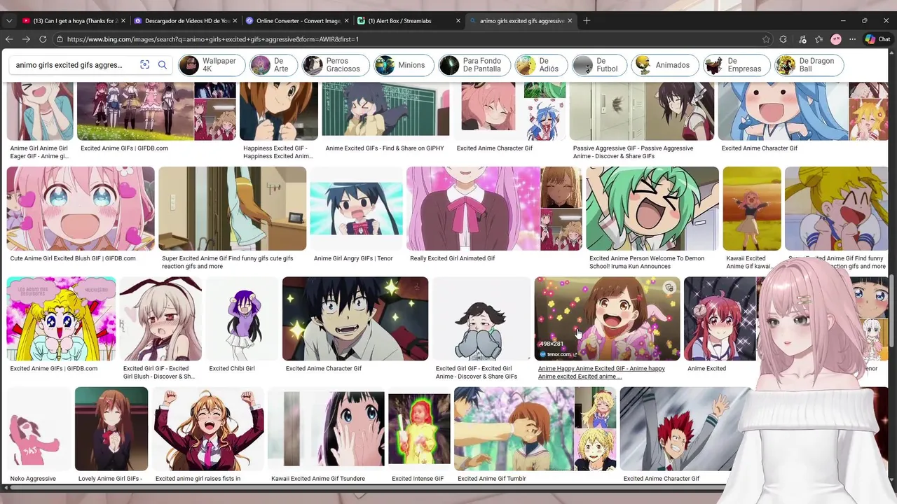Open the Excited Chibi Girl thumbnail
Viewport: 897px width, 504px height.
tap(242, 318)
